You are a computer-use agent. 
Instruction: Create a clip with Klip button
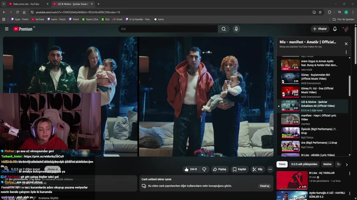tap(257, 169)
